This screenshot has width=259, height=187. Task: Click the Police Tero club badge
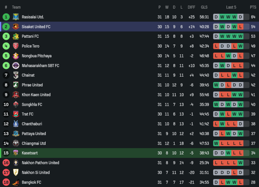pos(16,46)
